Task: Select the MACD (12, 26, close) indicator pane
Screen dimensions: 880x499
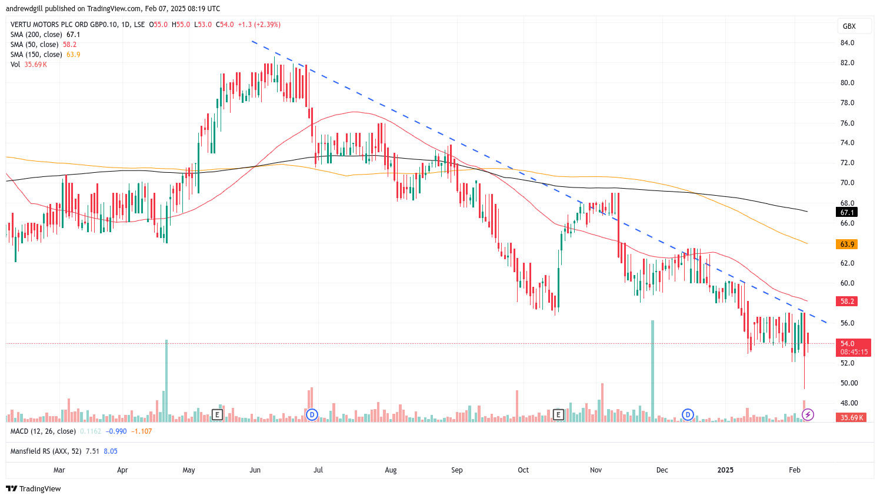Action: 81,431
